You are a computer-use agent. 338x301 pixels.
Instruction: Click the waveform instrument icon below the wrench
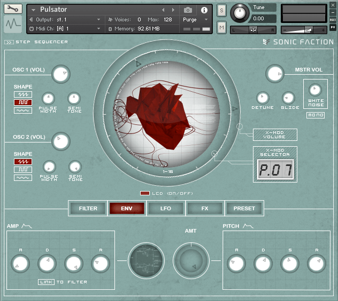point(13,24)
